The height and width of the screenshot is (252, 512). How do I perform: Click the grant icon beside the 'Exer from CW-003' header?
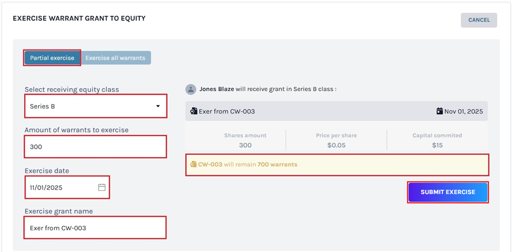(193, 111)
